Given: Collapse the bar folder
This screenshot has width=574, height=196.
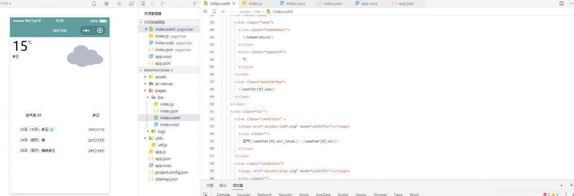Looking at the screenshot, I should [x=170, y=97].
